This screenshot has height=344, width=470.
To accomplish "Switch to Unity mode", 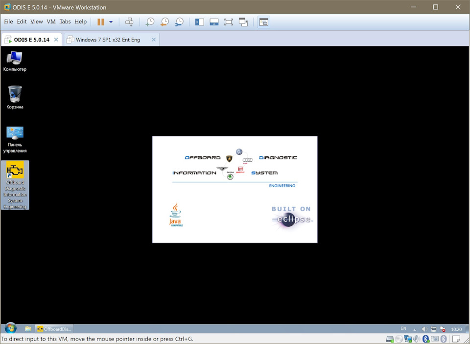I will point(243,22).
